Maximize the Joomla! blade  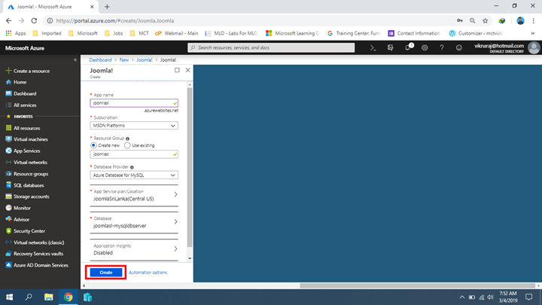pos(177,70)
